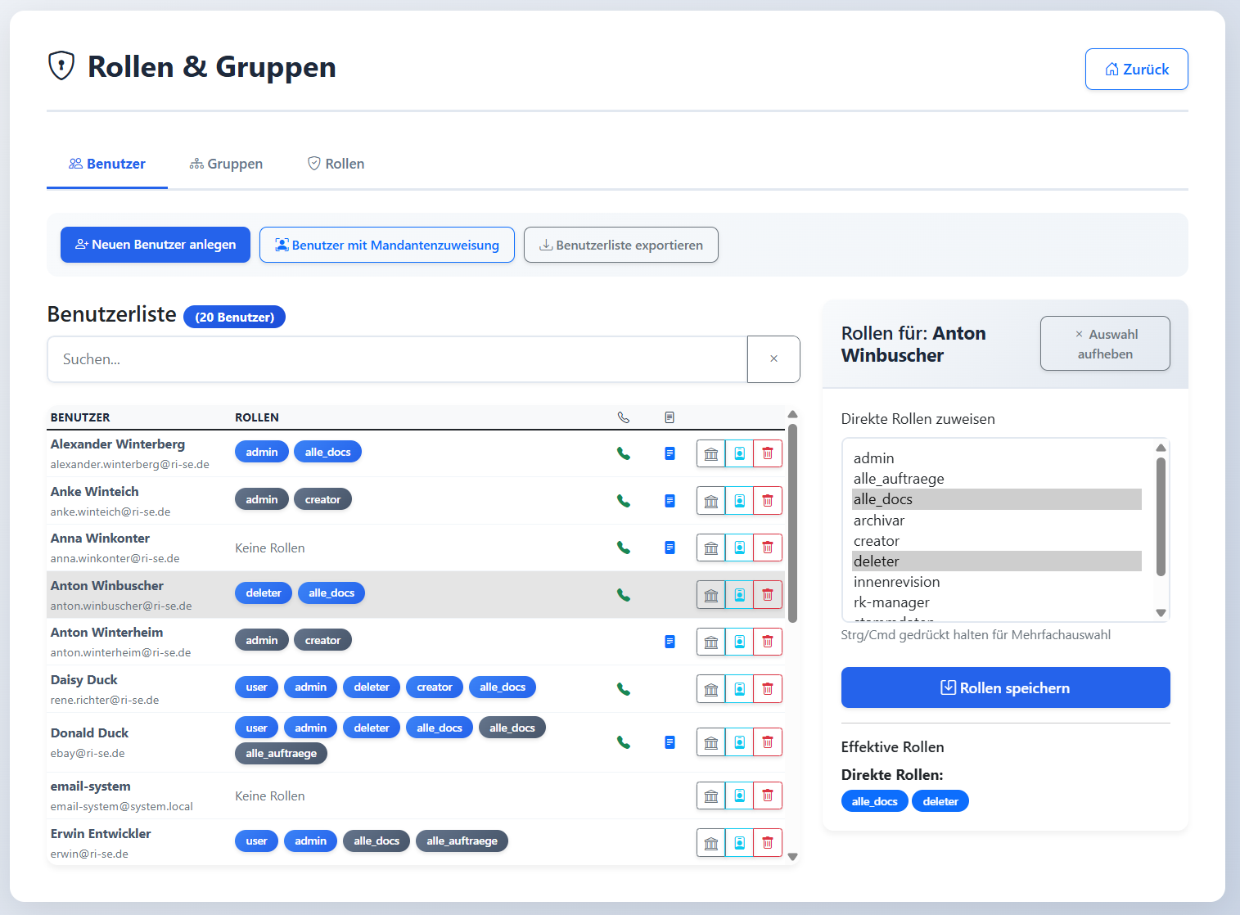Select 'archivar' in the roles listbox

pyautogui.click(x=879, y=521)
